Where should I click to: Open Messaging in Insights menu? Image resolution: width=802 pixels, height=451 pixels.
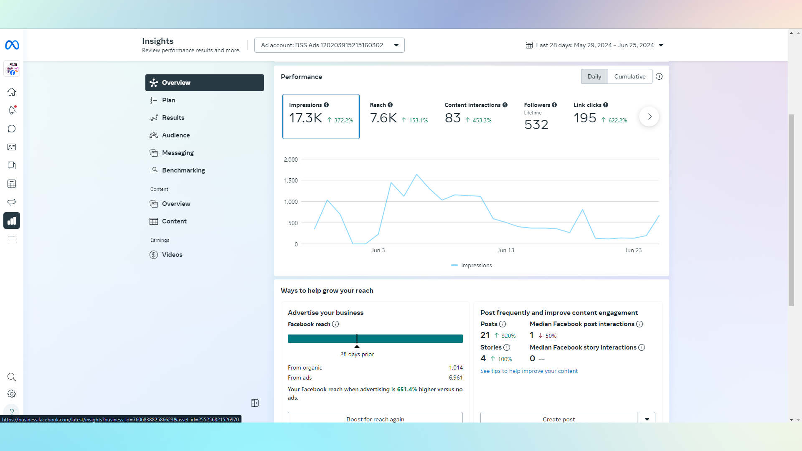click(x=205, y=153)
